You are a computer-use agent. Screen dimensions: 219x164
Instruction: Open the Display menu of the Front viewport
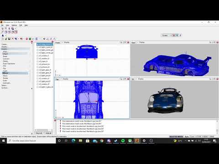pyautogui.click(x=67, y=42)
